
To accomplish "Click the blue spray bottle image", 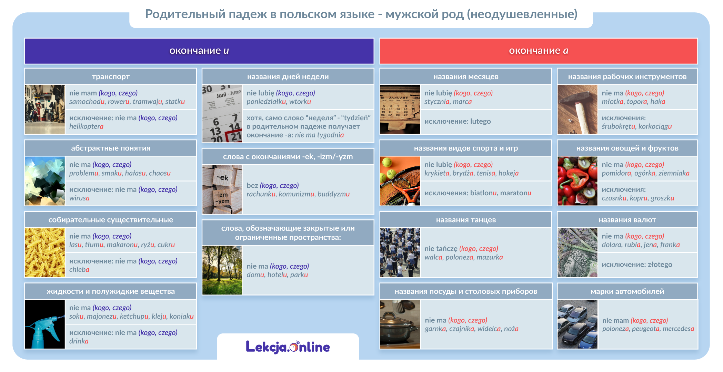I will tap(45, 324).
